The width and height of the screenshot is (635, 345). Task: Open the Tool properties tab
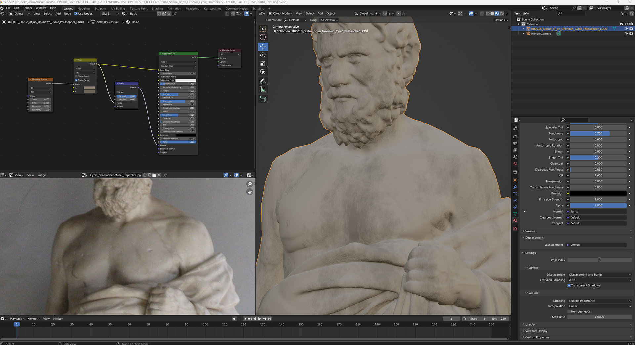[x=515, y=128]
